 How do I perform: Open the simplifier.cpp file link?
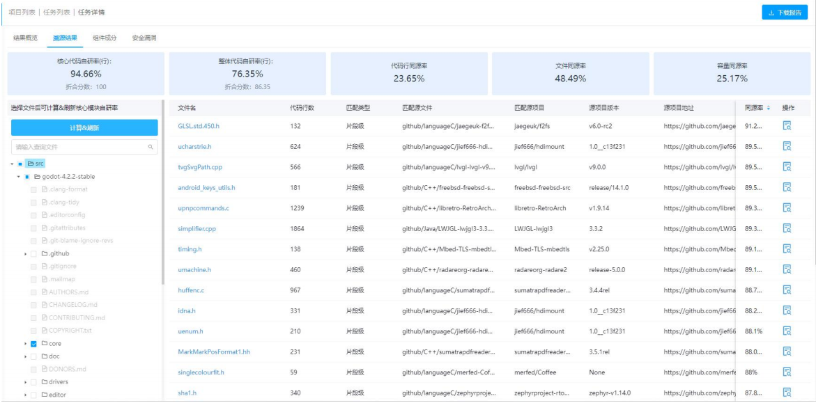tap(197, 229)
